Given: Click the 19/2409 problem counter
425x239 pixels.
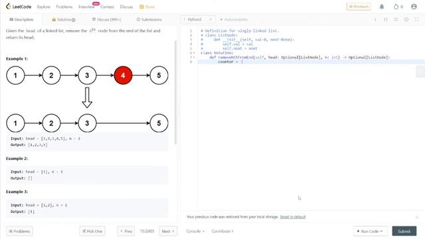Looking at the screenshot, I should pyautogui.click(x=147, y=231).
